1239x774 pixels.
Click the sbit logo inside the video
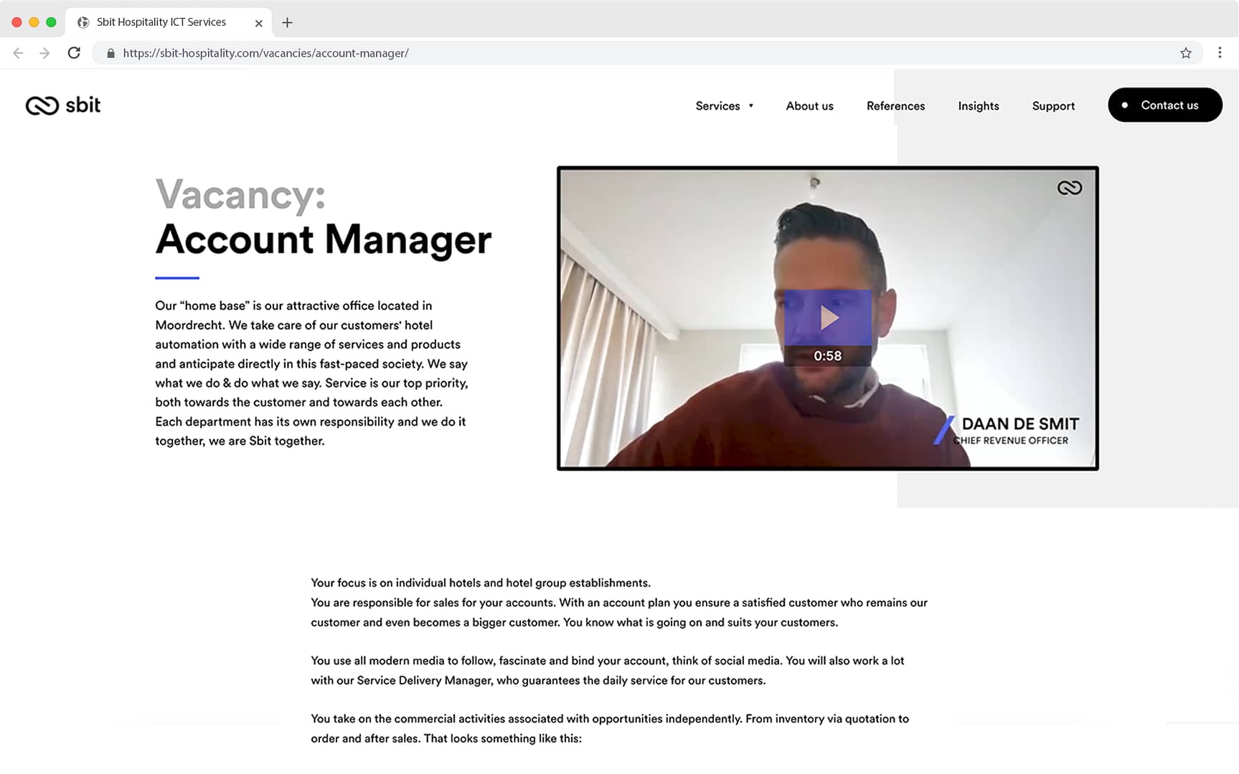pos(1070,188)
